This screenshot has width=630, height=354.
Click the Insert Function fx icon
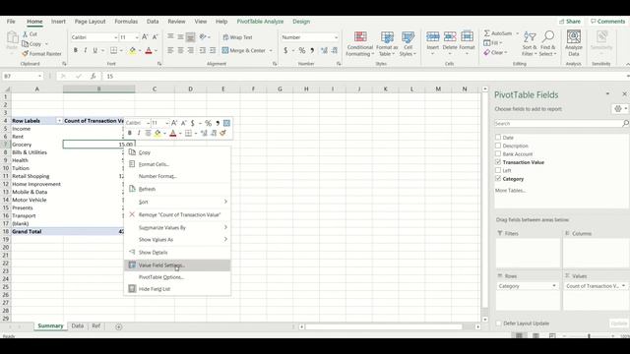click(93, 76)
